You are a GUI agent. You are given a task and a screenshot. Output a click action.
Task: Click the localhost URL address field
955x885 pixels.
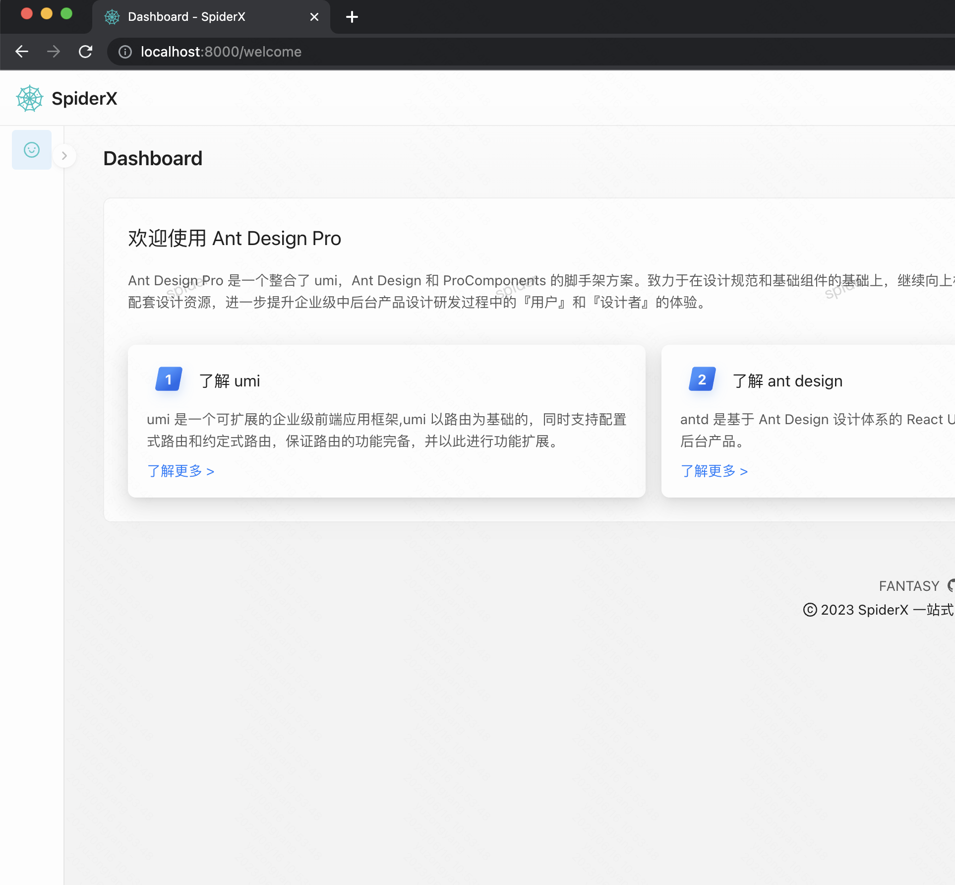[221, 52]
